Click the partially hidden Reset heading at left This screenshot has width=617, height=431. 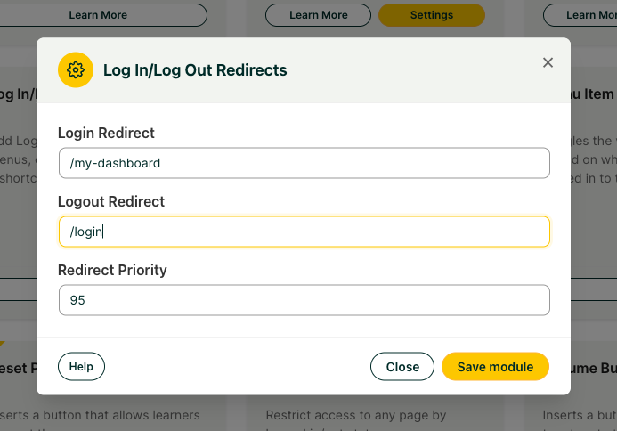(18, 369)
